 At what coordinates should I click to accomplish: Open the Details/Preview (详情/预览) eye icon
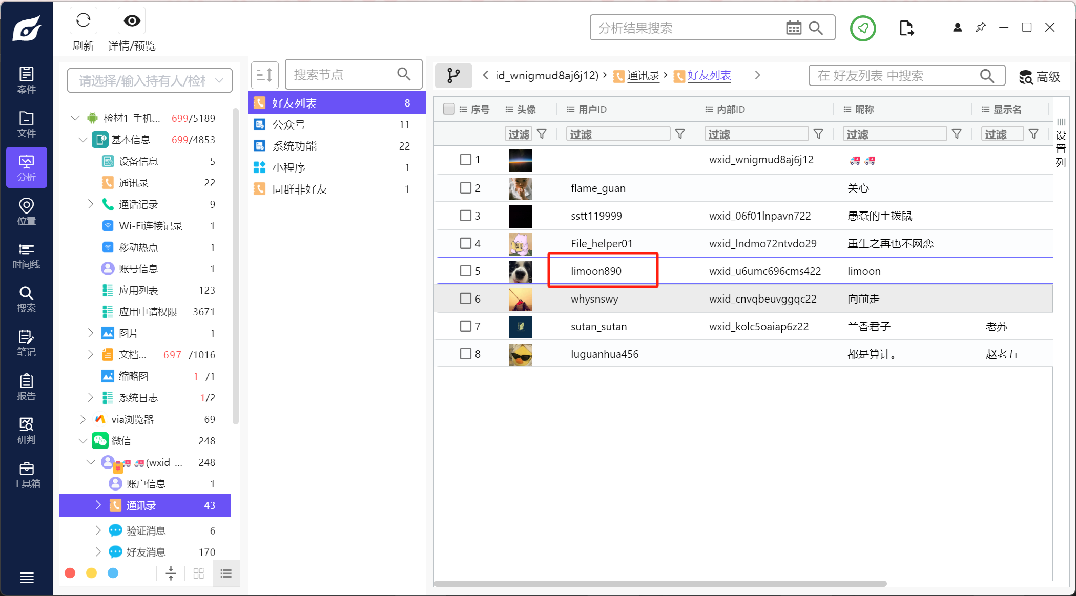click(132, 21)
